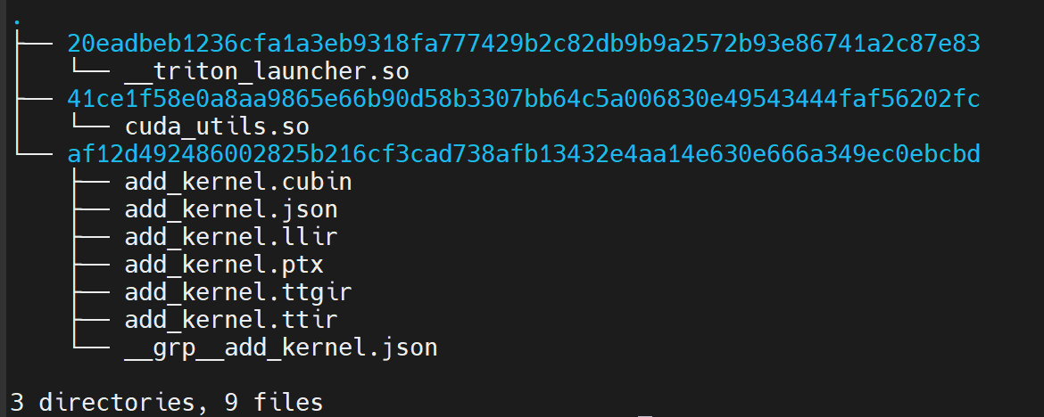Image resolution: width=1044 pixels, height=417 pixels.
Task: Click the add_kernel.ptx file name
Action: 224,265
